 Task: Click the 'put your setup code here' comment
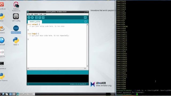[47, 26]
